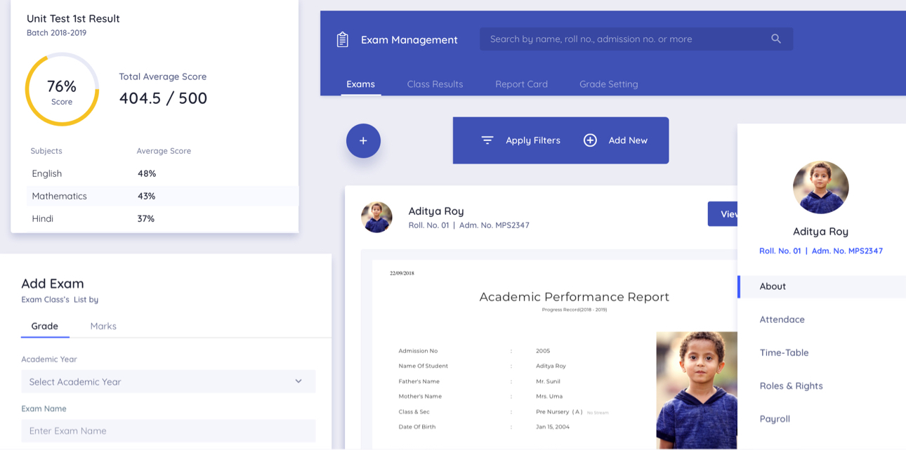This screenshot has width=906, height=450.
Task: Open Attendace in the profile menu
Action: (782, 319)
